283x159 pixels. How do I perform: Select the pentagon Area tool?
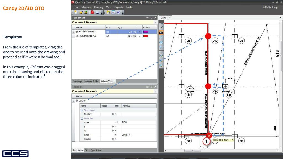161,42
